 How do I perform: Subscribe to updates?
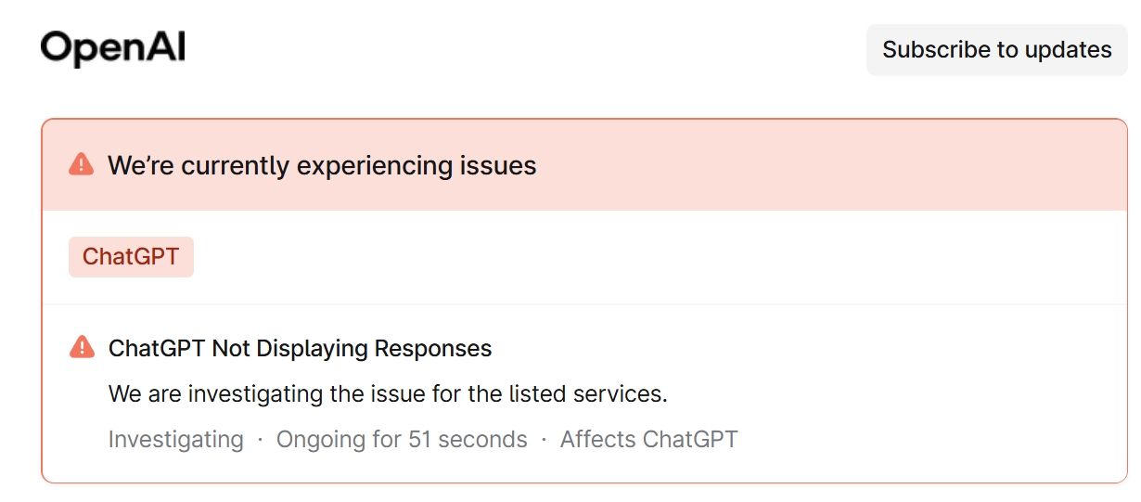pos(996,49)
